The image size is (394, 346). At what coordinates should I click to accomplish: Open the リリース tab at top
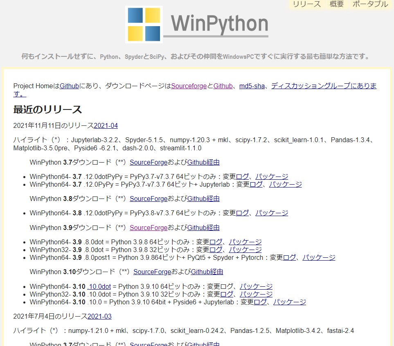point(307,4)
